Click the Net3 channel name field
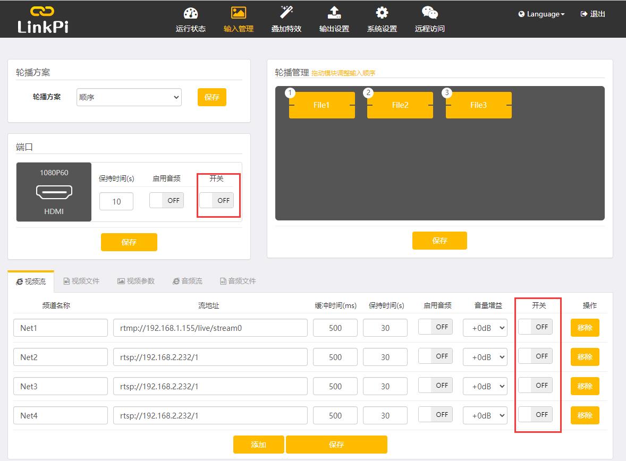Image resolution: width=626 pixels, height=461 pixels. point(61,386)
